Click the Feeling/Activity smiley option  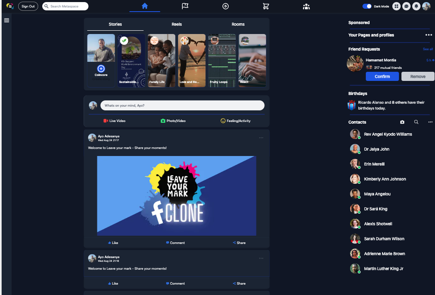click(x=236, y=121)
